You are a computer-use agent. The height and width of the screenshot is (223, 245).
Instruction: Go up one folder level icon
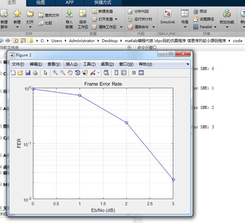click(x=15, y=41)
